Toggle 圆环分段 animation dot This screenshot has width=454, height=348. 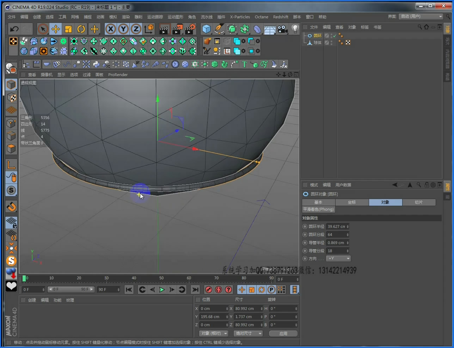[305, 235]
